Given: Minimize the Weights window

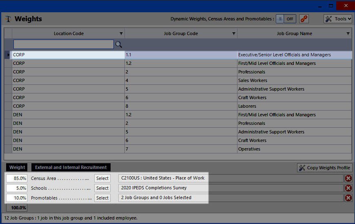Looking at the screenshot, I should 319,6.
